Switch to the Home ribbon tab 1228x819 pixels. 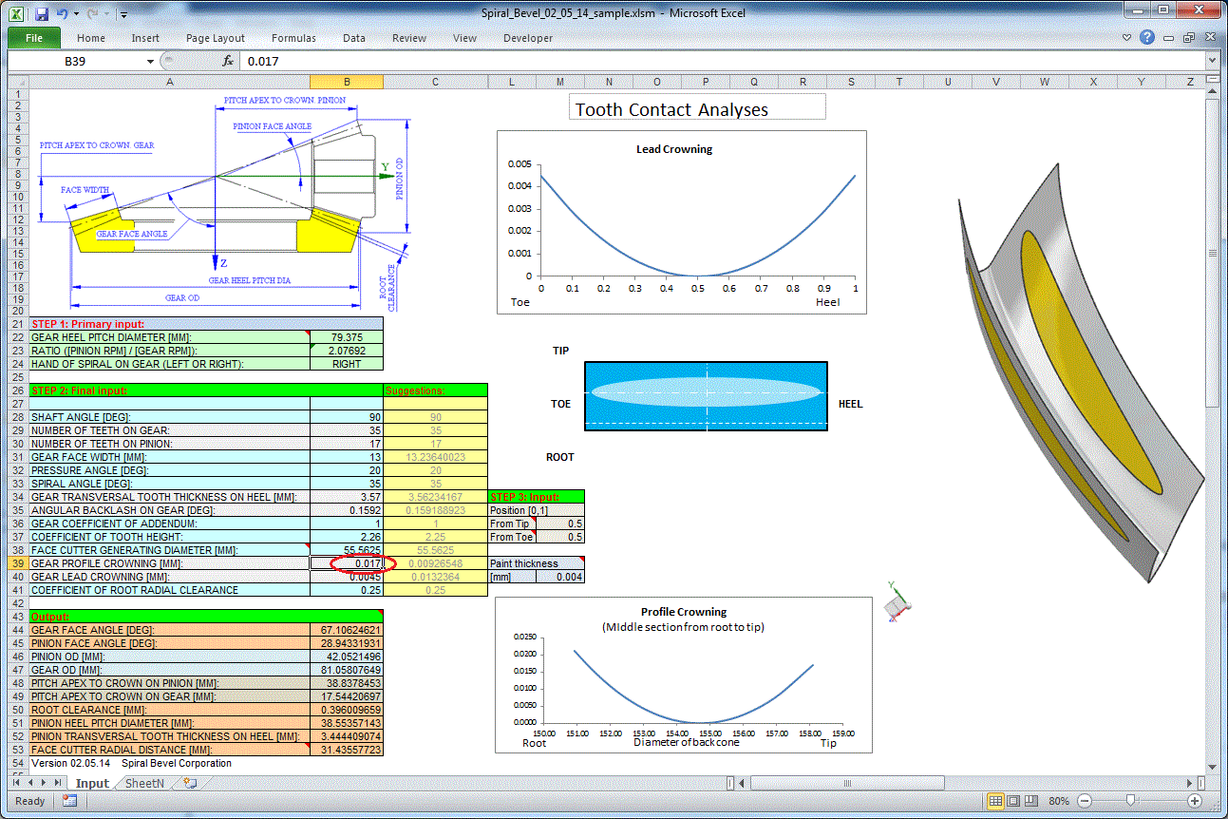point(91,38)
